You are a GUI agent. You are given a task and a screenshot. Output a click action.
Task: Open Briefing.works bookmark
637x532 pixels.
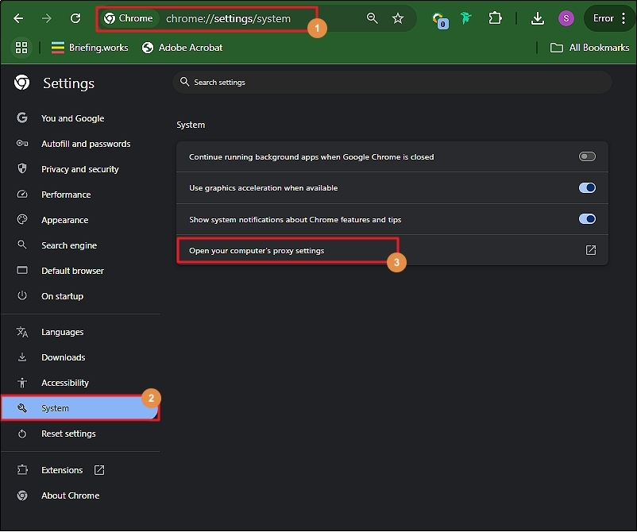tap(89, 48)
